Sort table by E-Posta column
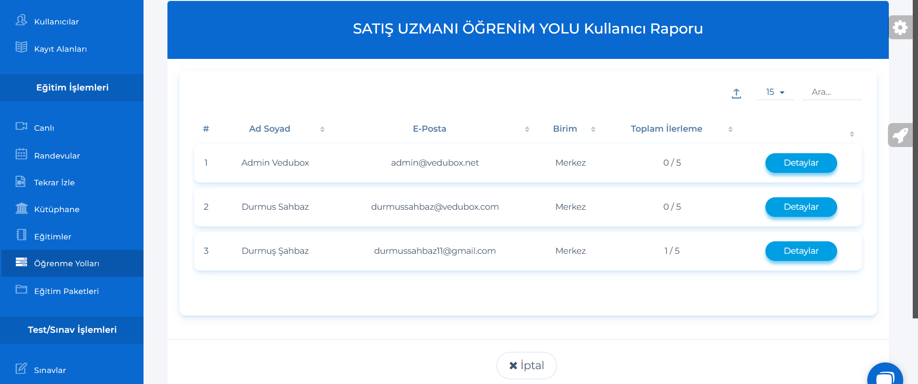918x384 pixels. 429,129
